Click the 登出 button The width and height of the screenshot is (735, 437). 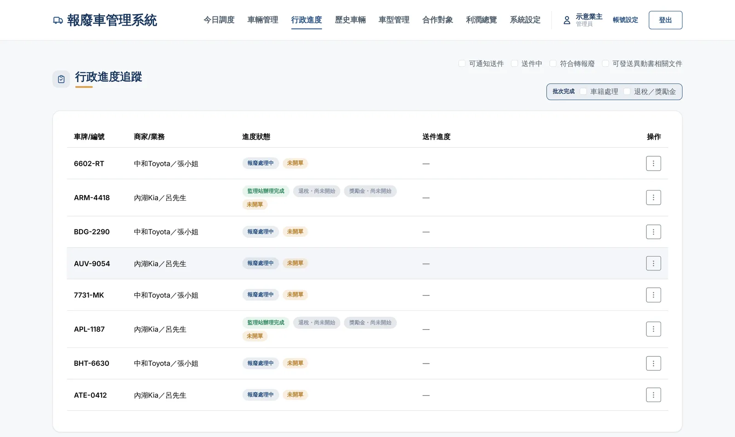tap(665, 20)
